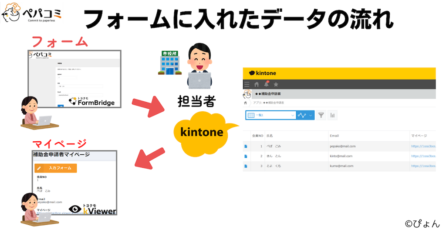Click the 入力フォーム orange button
This screenshot has height=233, width=446.
coord(56,168)
